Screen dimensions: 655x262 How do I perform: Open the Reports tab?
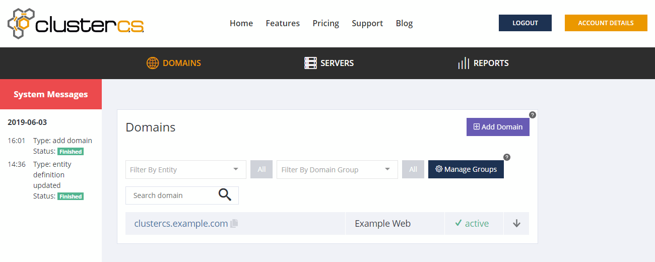pyautogui.click(x=483, y=63)
